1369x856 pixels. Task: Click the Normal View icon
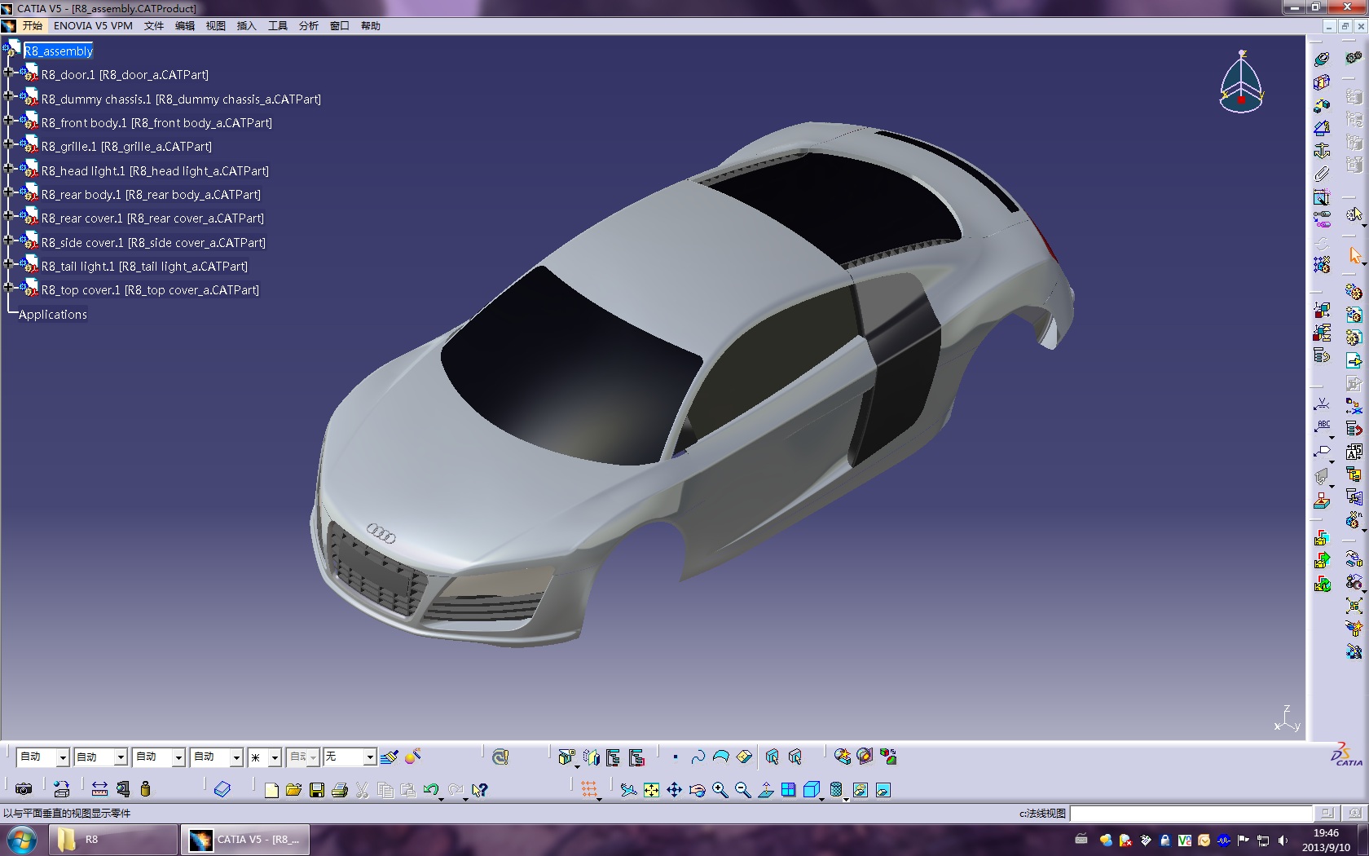765,790
